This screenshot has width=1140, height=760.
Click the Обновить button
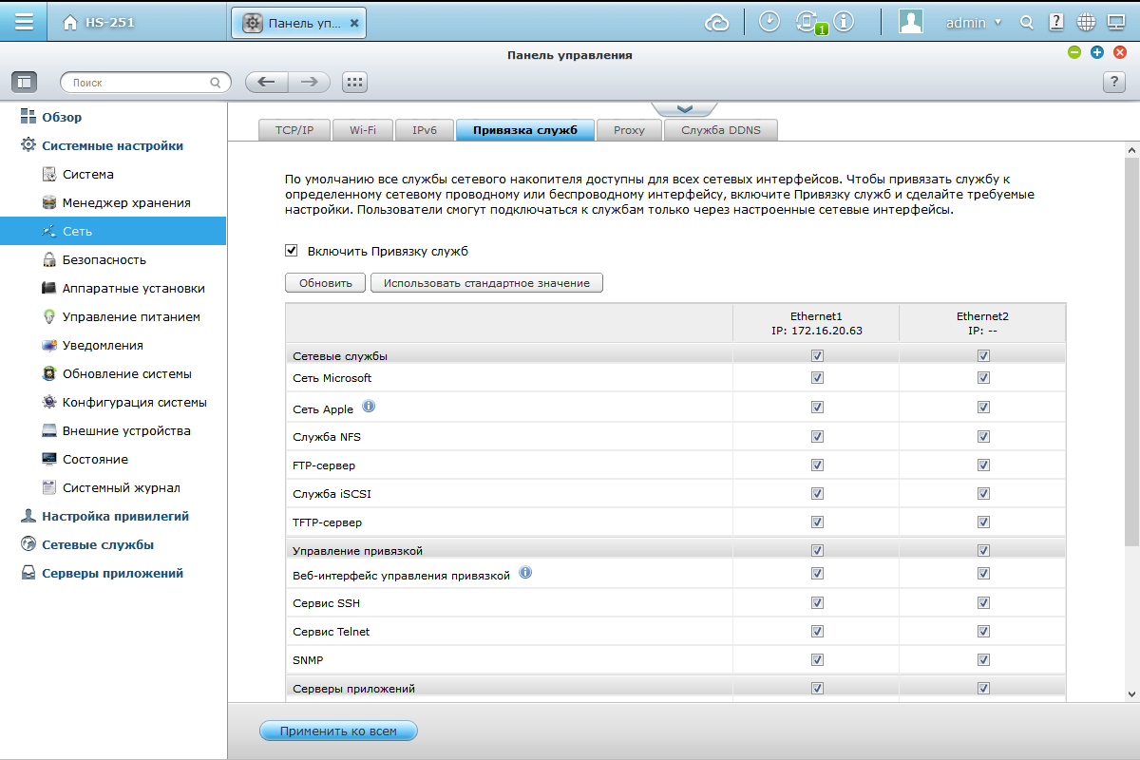pos(326,283)
